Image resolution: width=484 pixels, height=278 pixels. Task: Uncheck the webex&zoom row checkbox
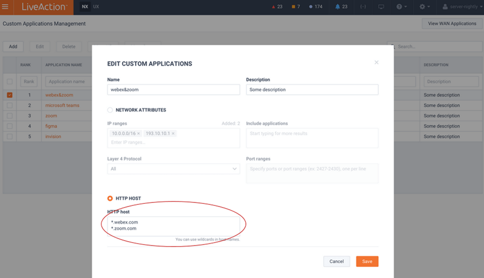coord(10,95)
